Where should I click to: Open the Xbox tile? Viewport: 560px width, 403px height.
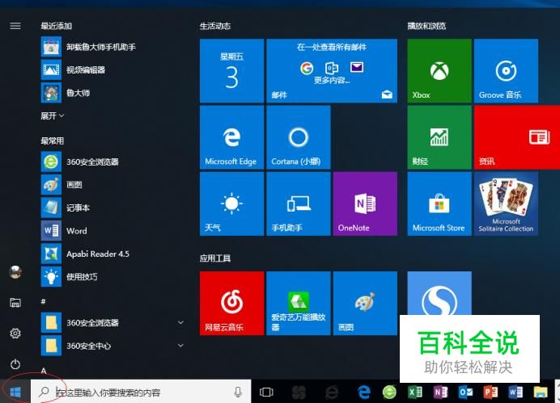(439, 70)
